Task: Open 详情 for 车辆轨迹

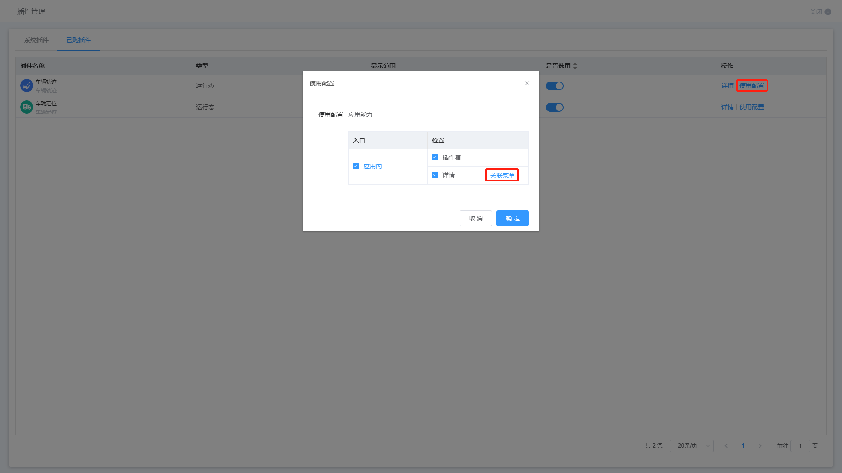Action: [x=727, y=85]
